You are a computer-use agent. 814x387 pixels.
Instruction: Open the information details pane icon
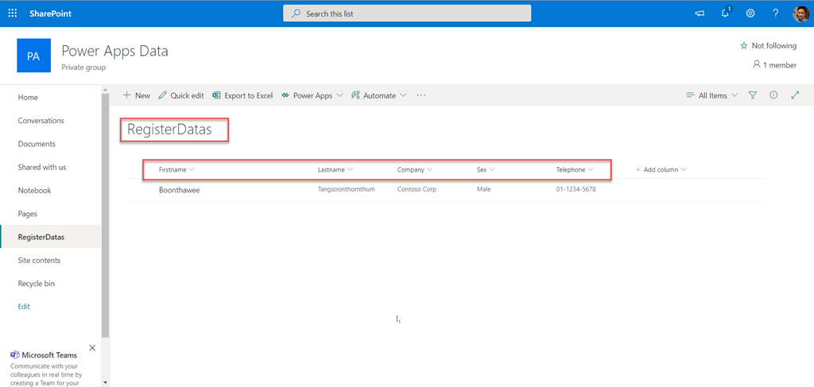[x=773, y=95]
